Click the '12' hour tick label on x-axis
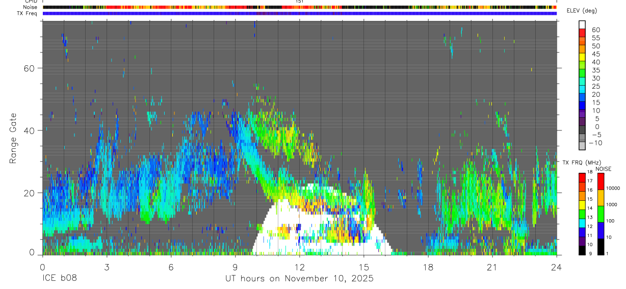Screen dimensions: 626x289 click(300, 267)
